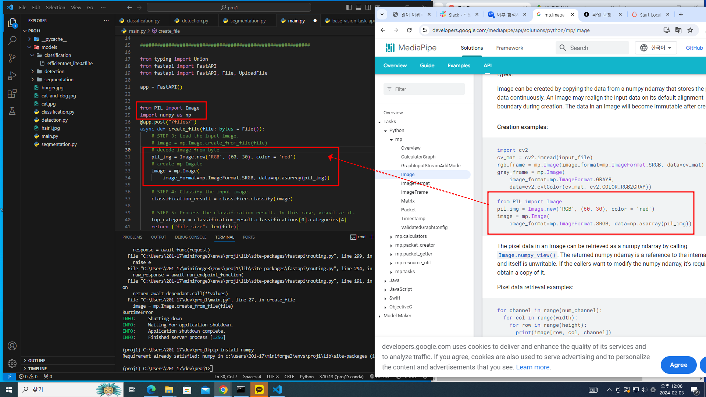706x397 pixels.
Task: Collapse the mp tree node
Action: [391, 139]
